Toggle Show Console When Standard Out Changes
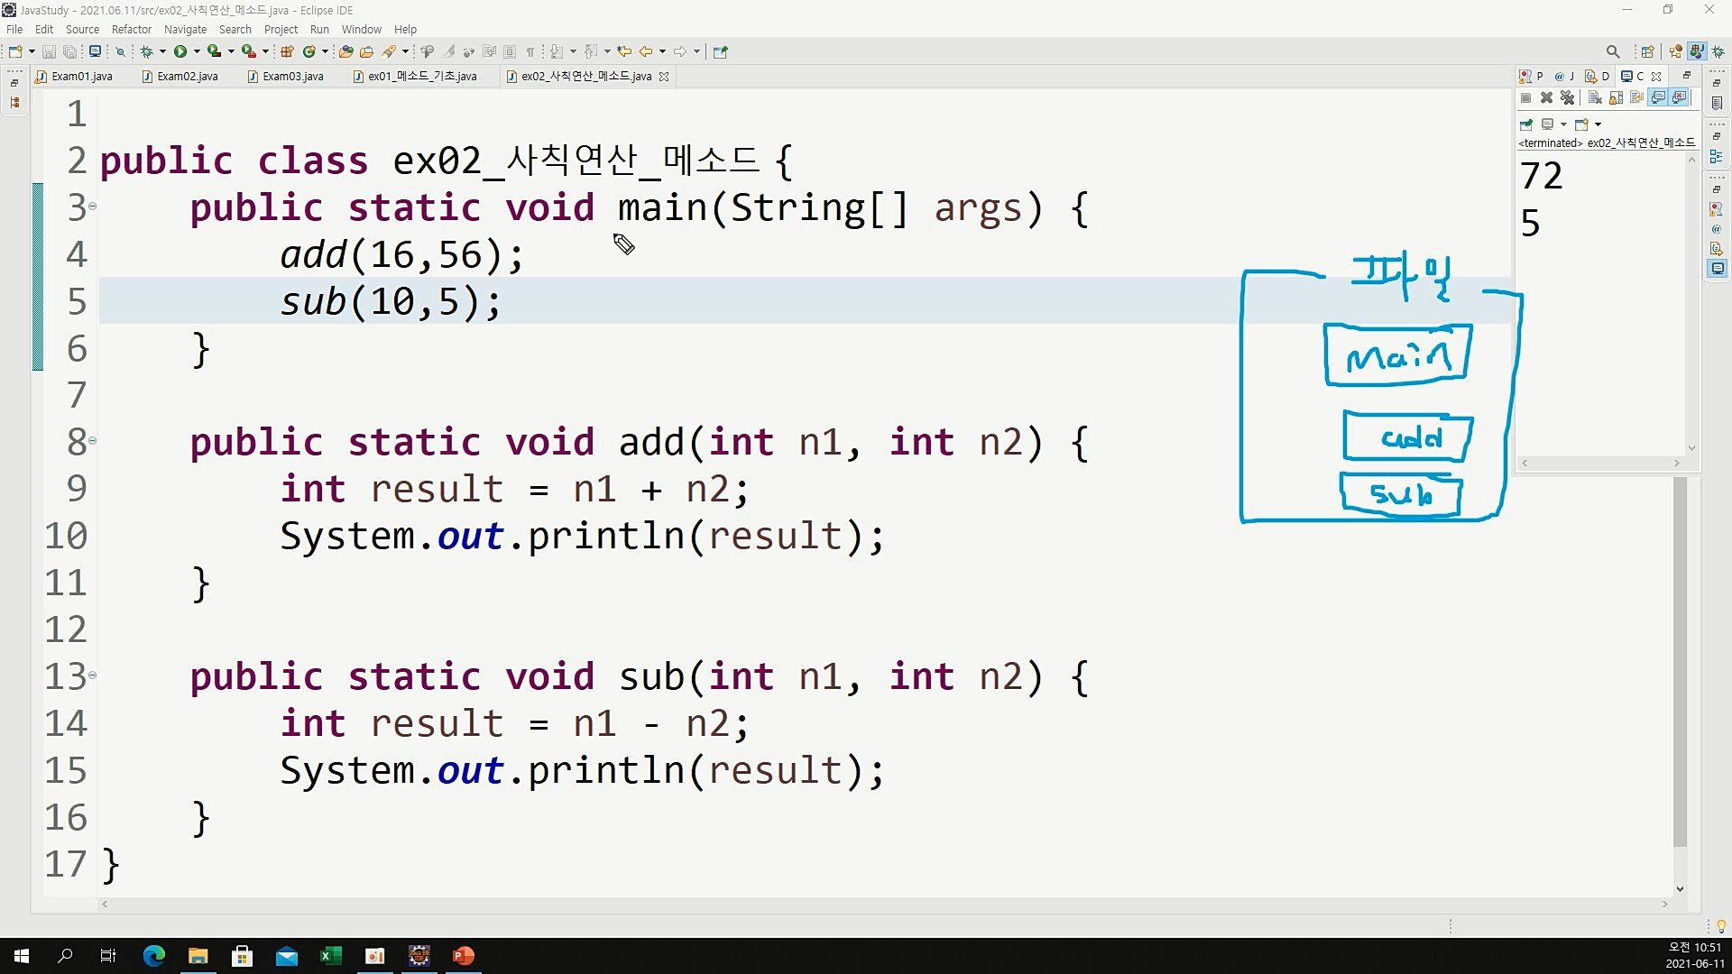Image resolution: width=1732 pixels, height=974 pixels. click(x=1658, y=97)
